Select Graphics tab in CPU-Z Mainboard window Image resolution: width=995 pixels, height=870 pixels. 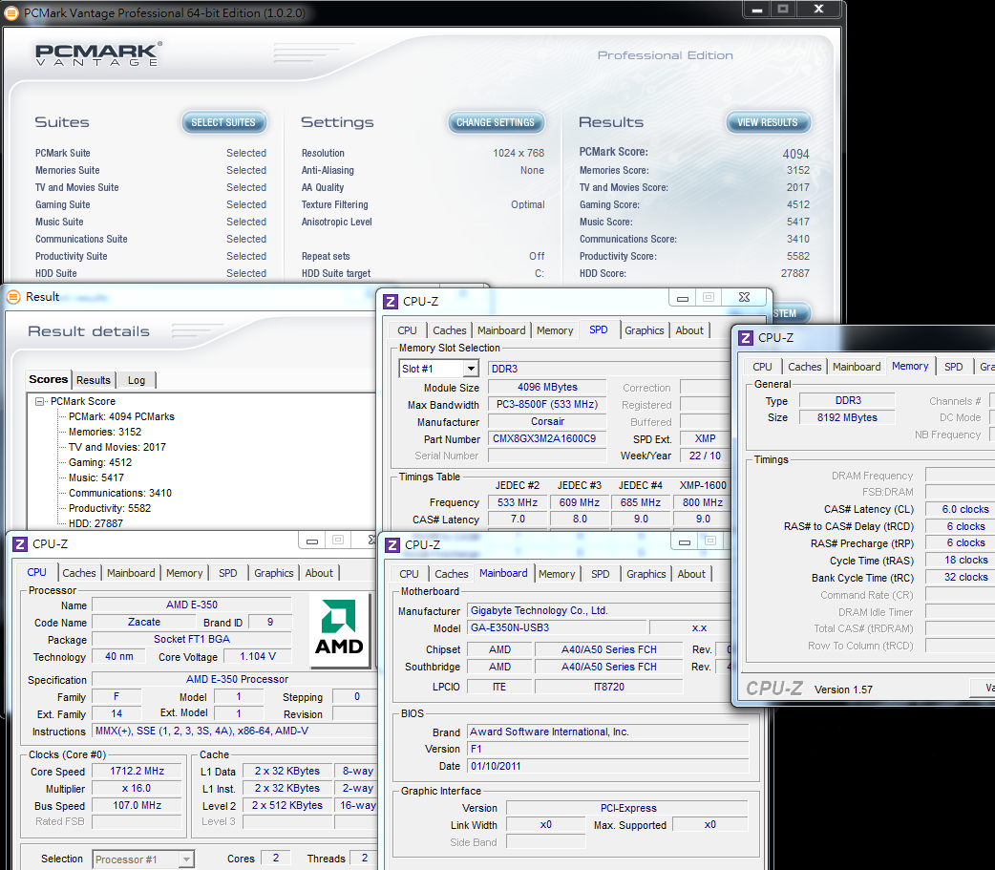[646, 574]
